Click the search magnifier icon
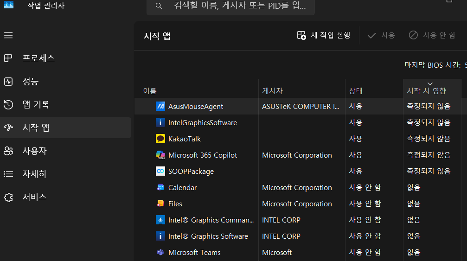This screenshot has width=467, height=261. [159, 6]
